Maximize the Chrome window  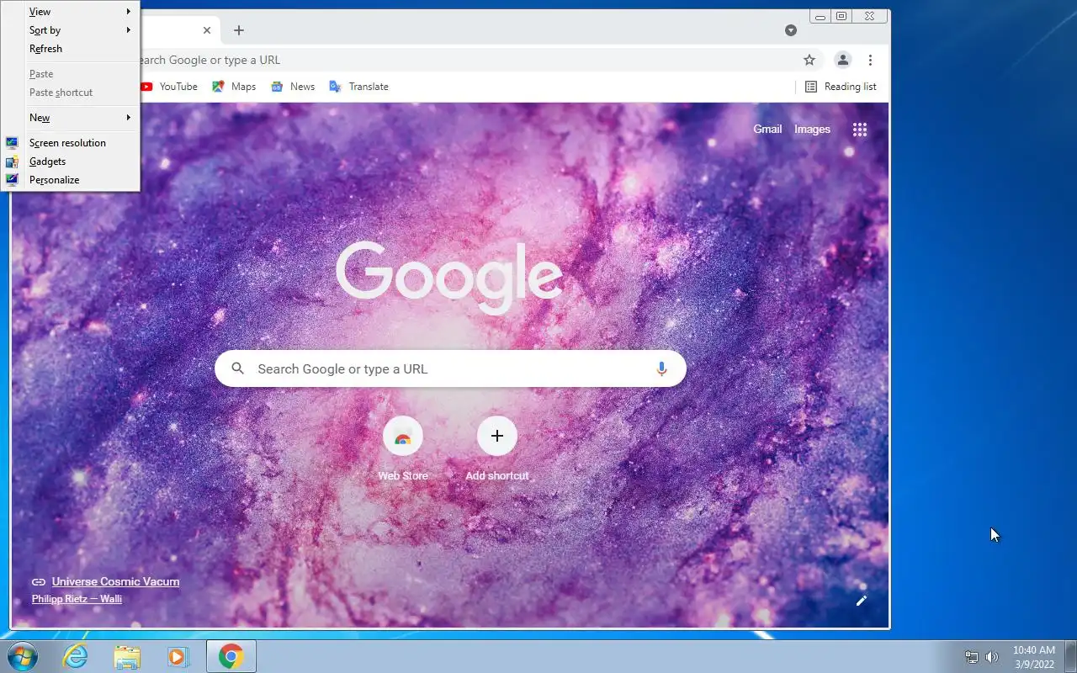click(x=841, y=16)
